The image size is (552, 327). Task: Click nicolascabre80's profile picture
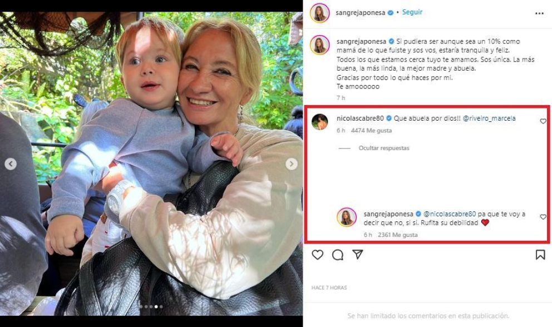[319, 122]
